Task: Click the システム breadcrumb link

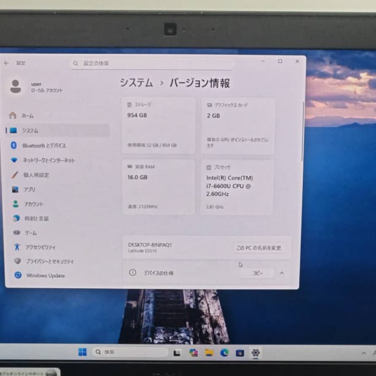Action: [136, 83]
